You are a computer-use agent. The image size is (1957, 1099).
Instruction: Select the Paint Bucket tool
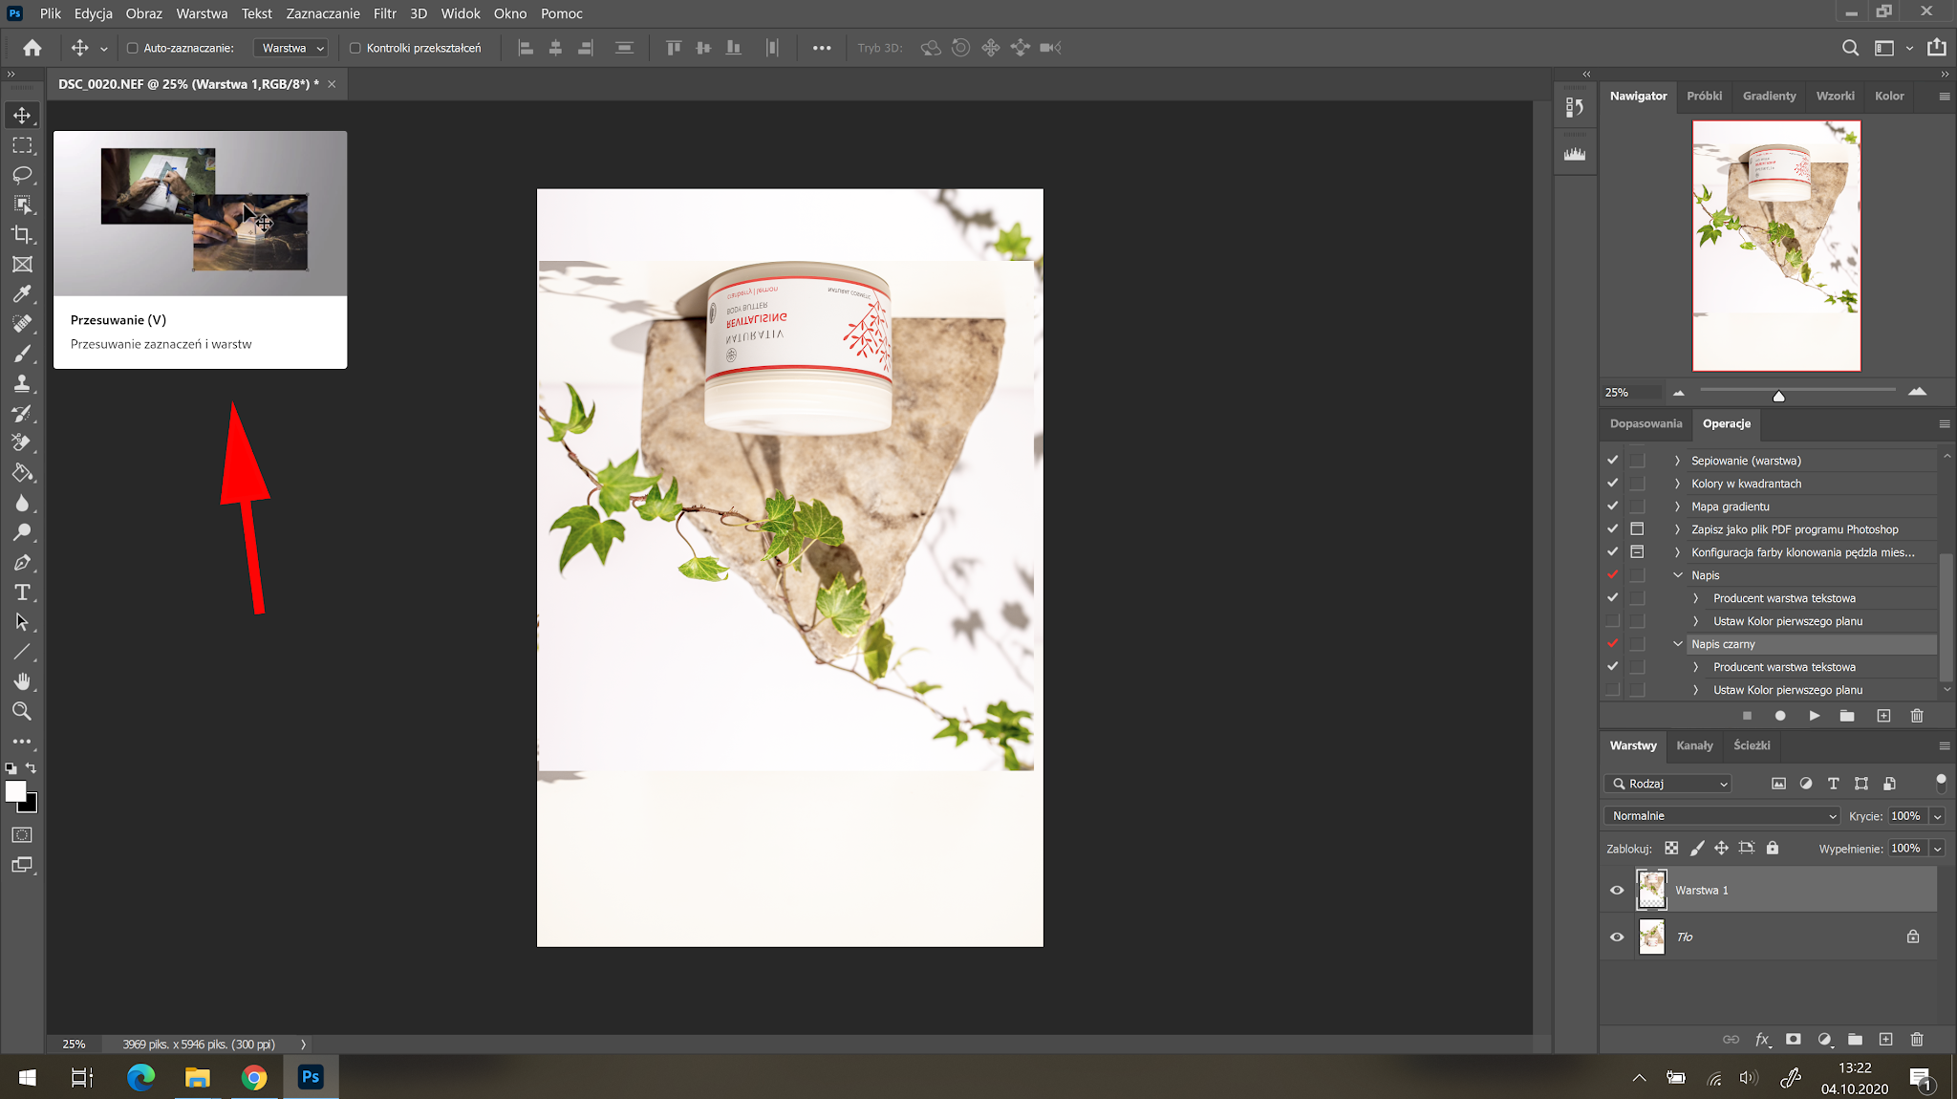pos(22,473)
